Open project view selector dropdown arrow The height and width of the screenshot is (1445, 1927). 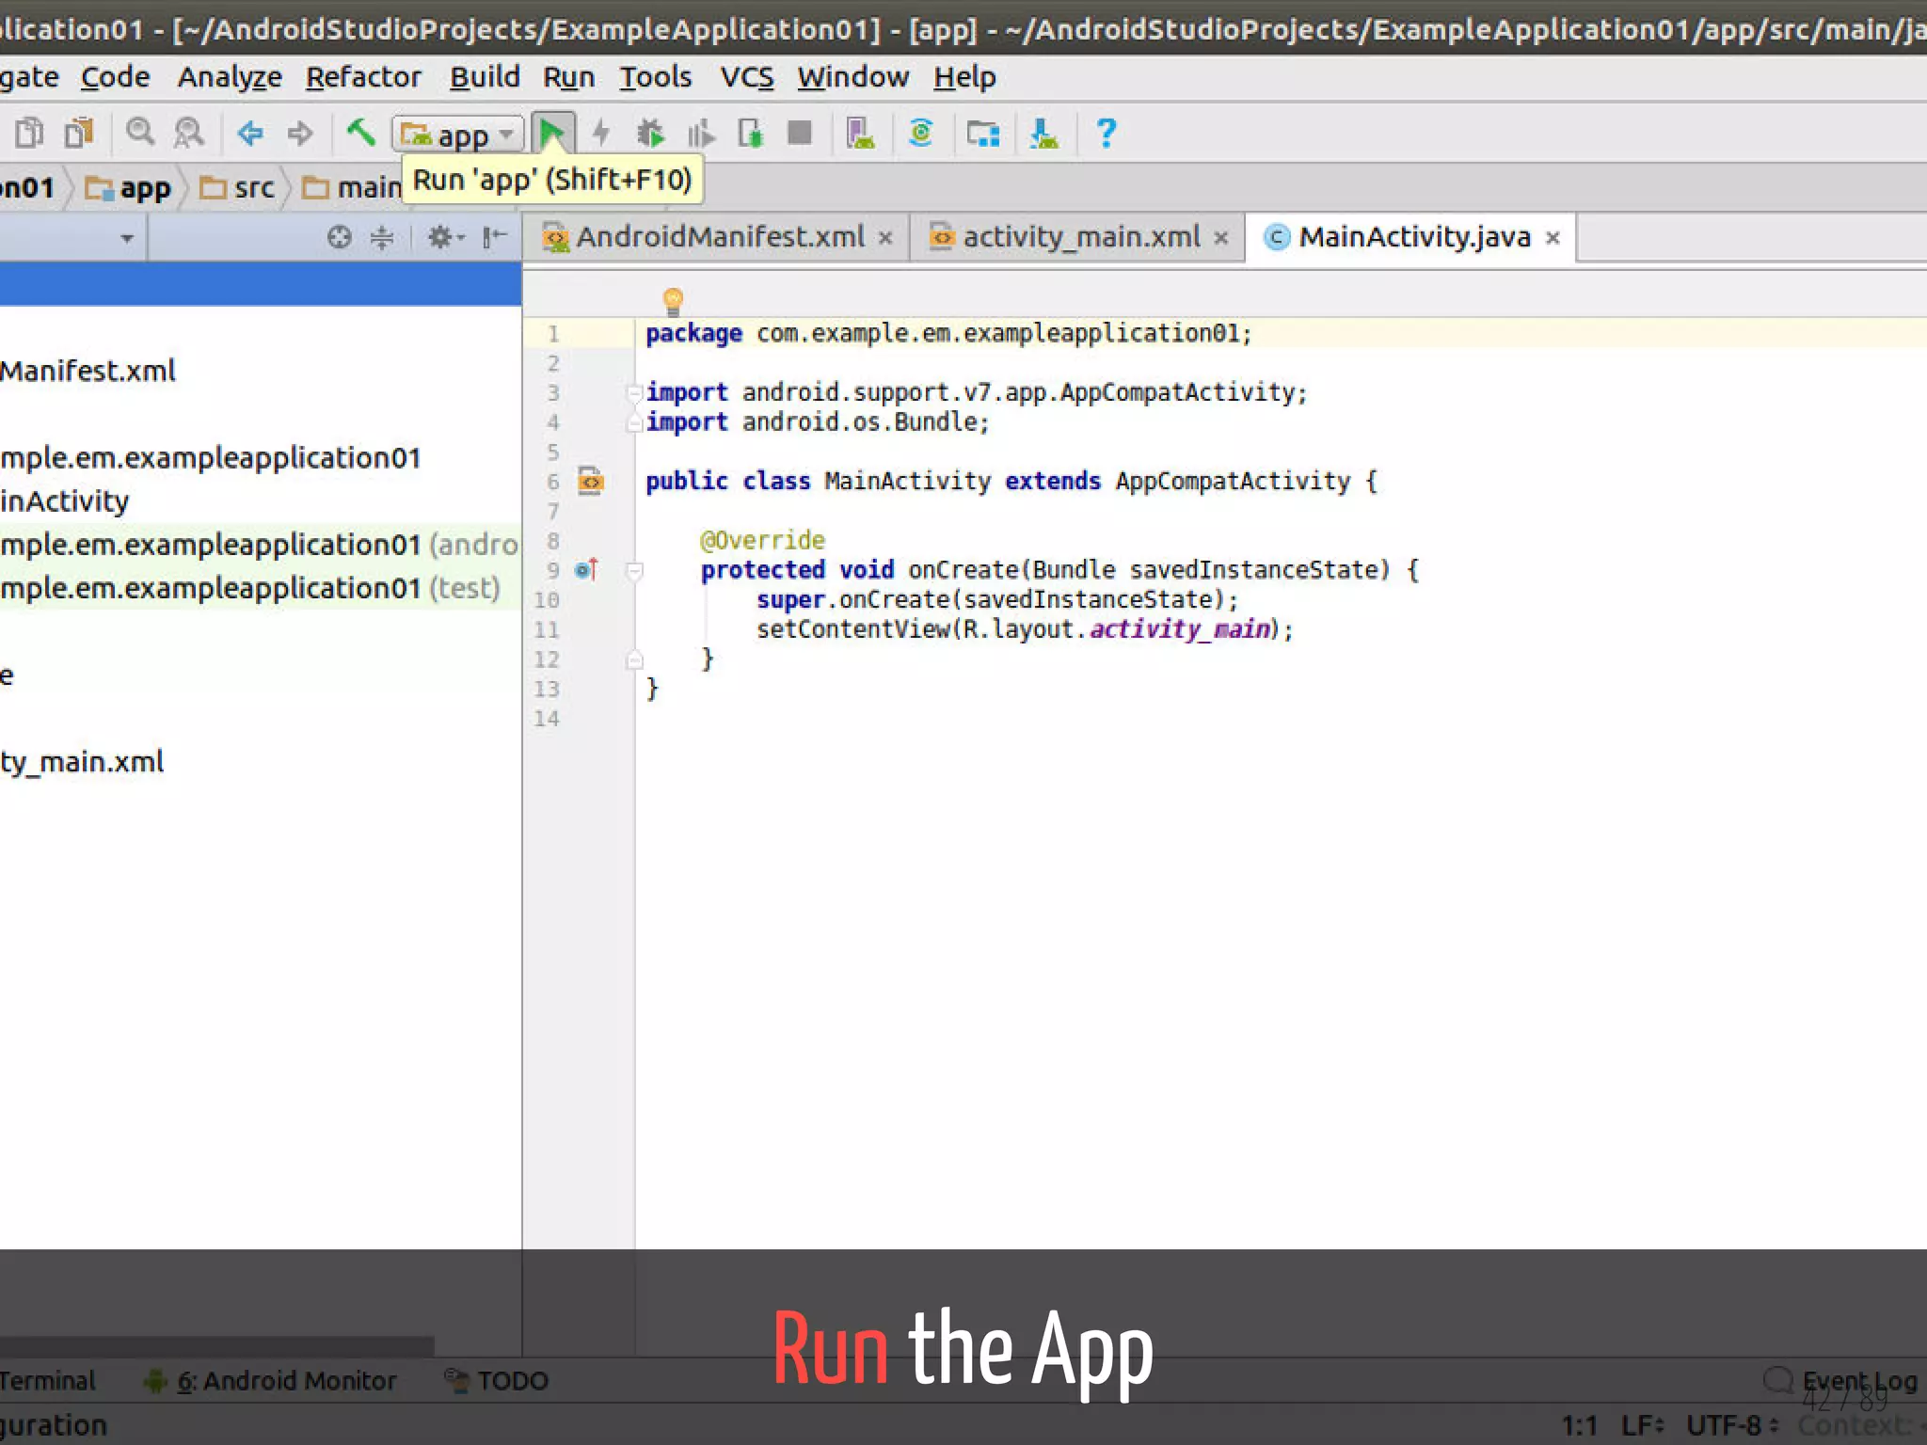pos(127,239)
